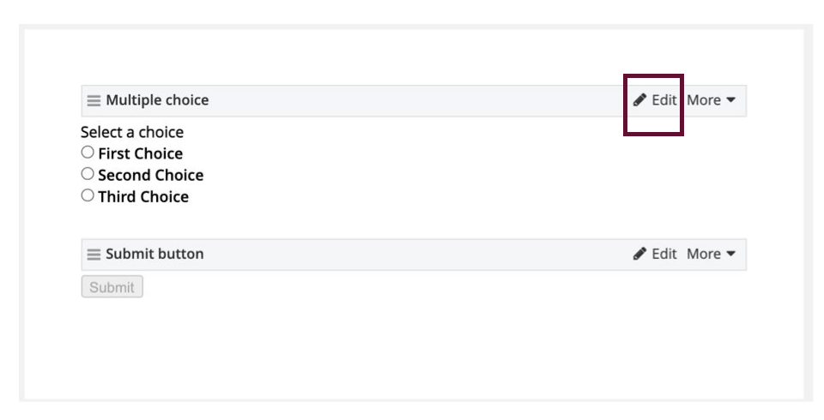This screenshot has height=420, width=824.
Task: Click the First Choice label text
Action: pyautogui.click(x=140, y=154)
